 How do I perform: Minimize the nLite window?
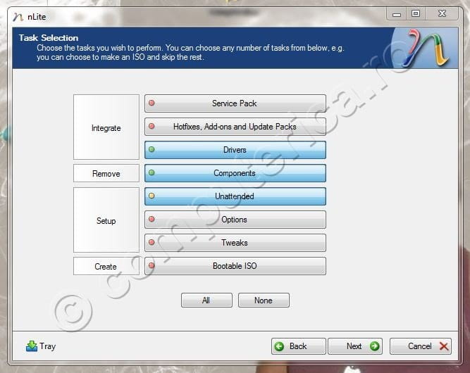click(x=397, y=14)
